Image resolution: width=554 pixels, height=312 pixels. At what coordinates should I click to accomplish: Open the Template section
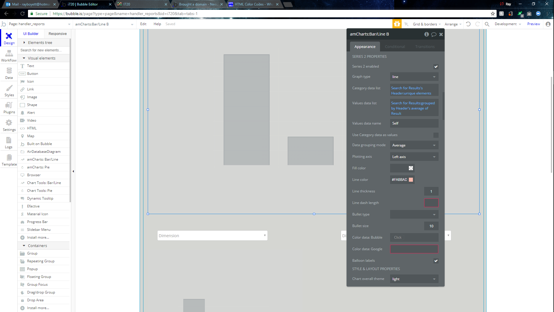(x=9, y=160)
